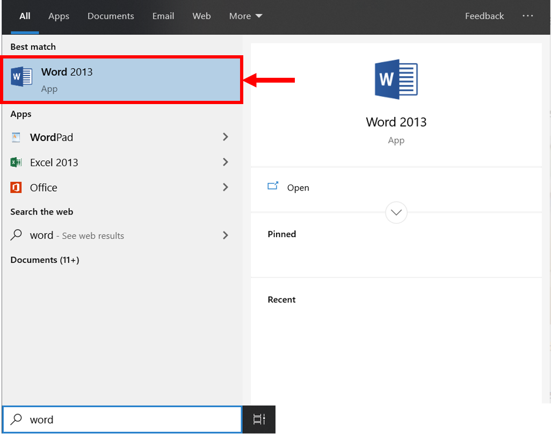Switch to the Documents tab

[111, 16]
